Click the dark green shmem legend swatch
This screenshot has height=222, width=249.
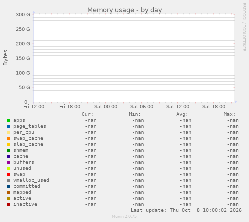pyautogui.click(x=9, y=150)
